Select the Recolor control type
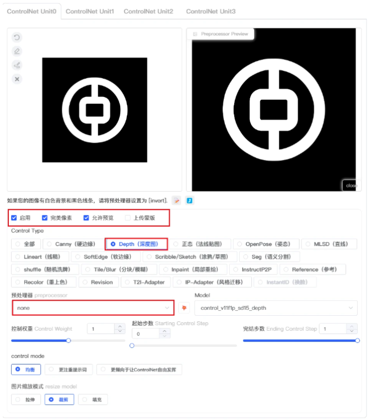 pyautogui.click(x=44, y=282)
